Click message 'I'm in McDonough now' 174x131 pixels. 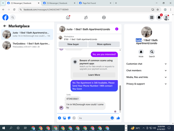(x=85, y=106)
